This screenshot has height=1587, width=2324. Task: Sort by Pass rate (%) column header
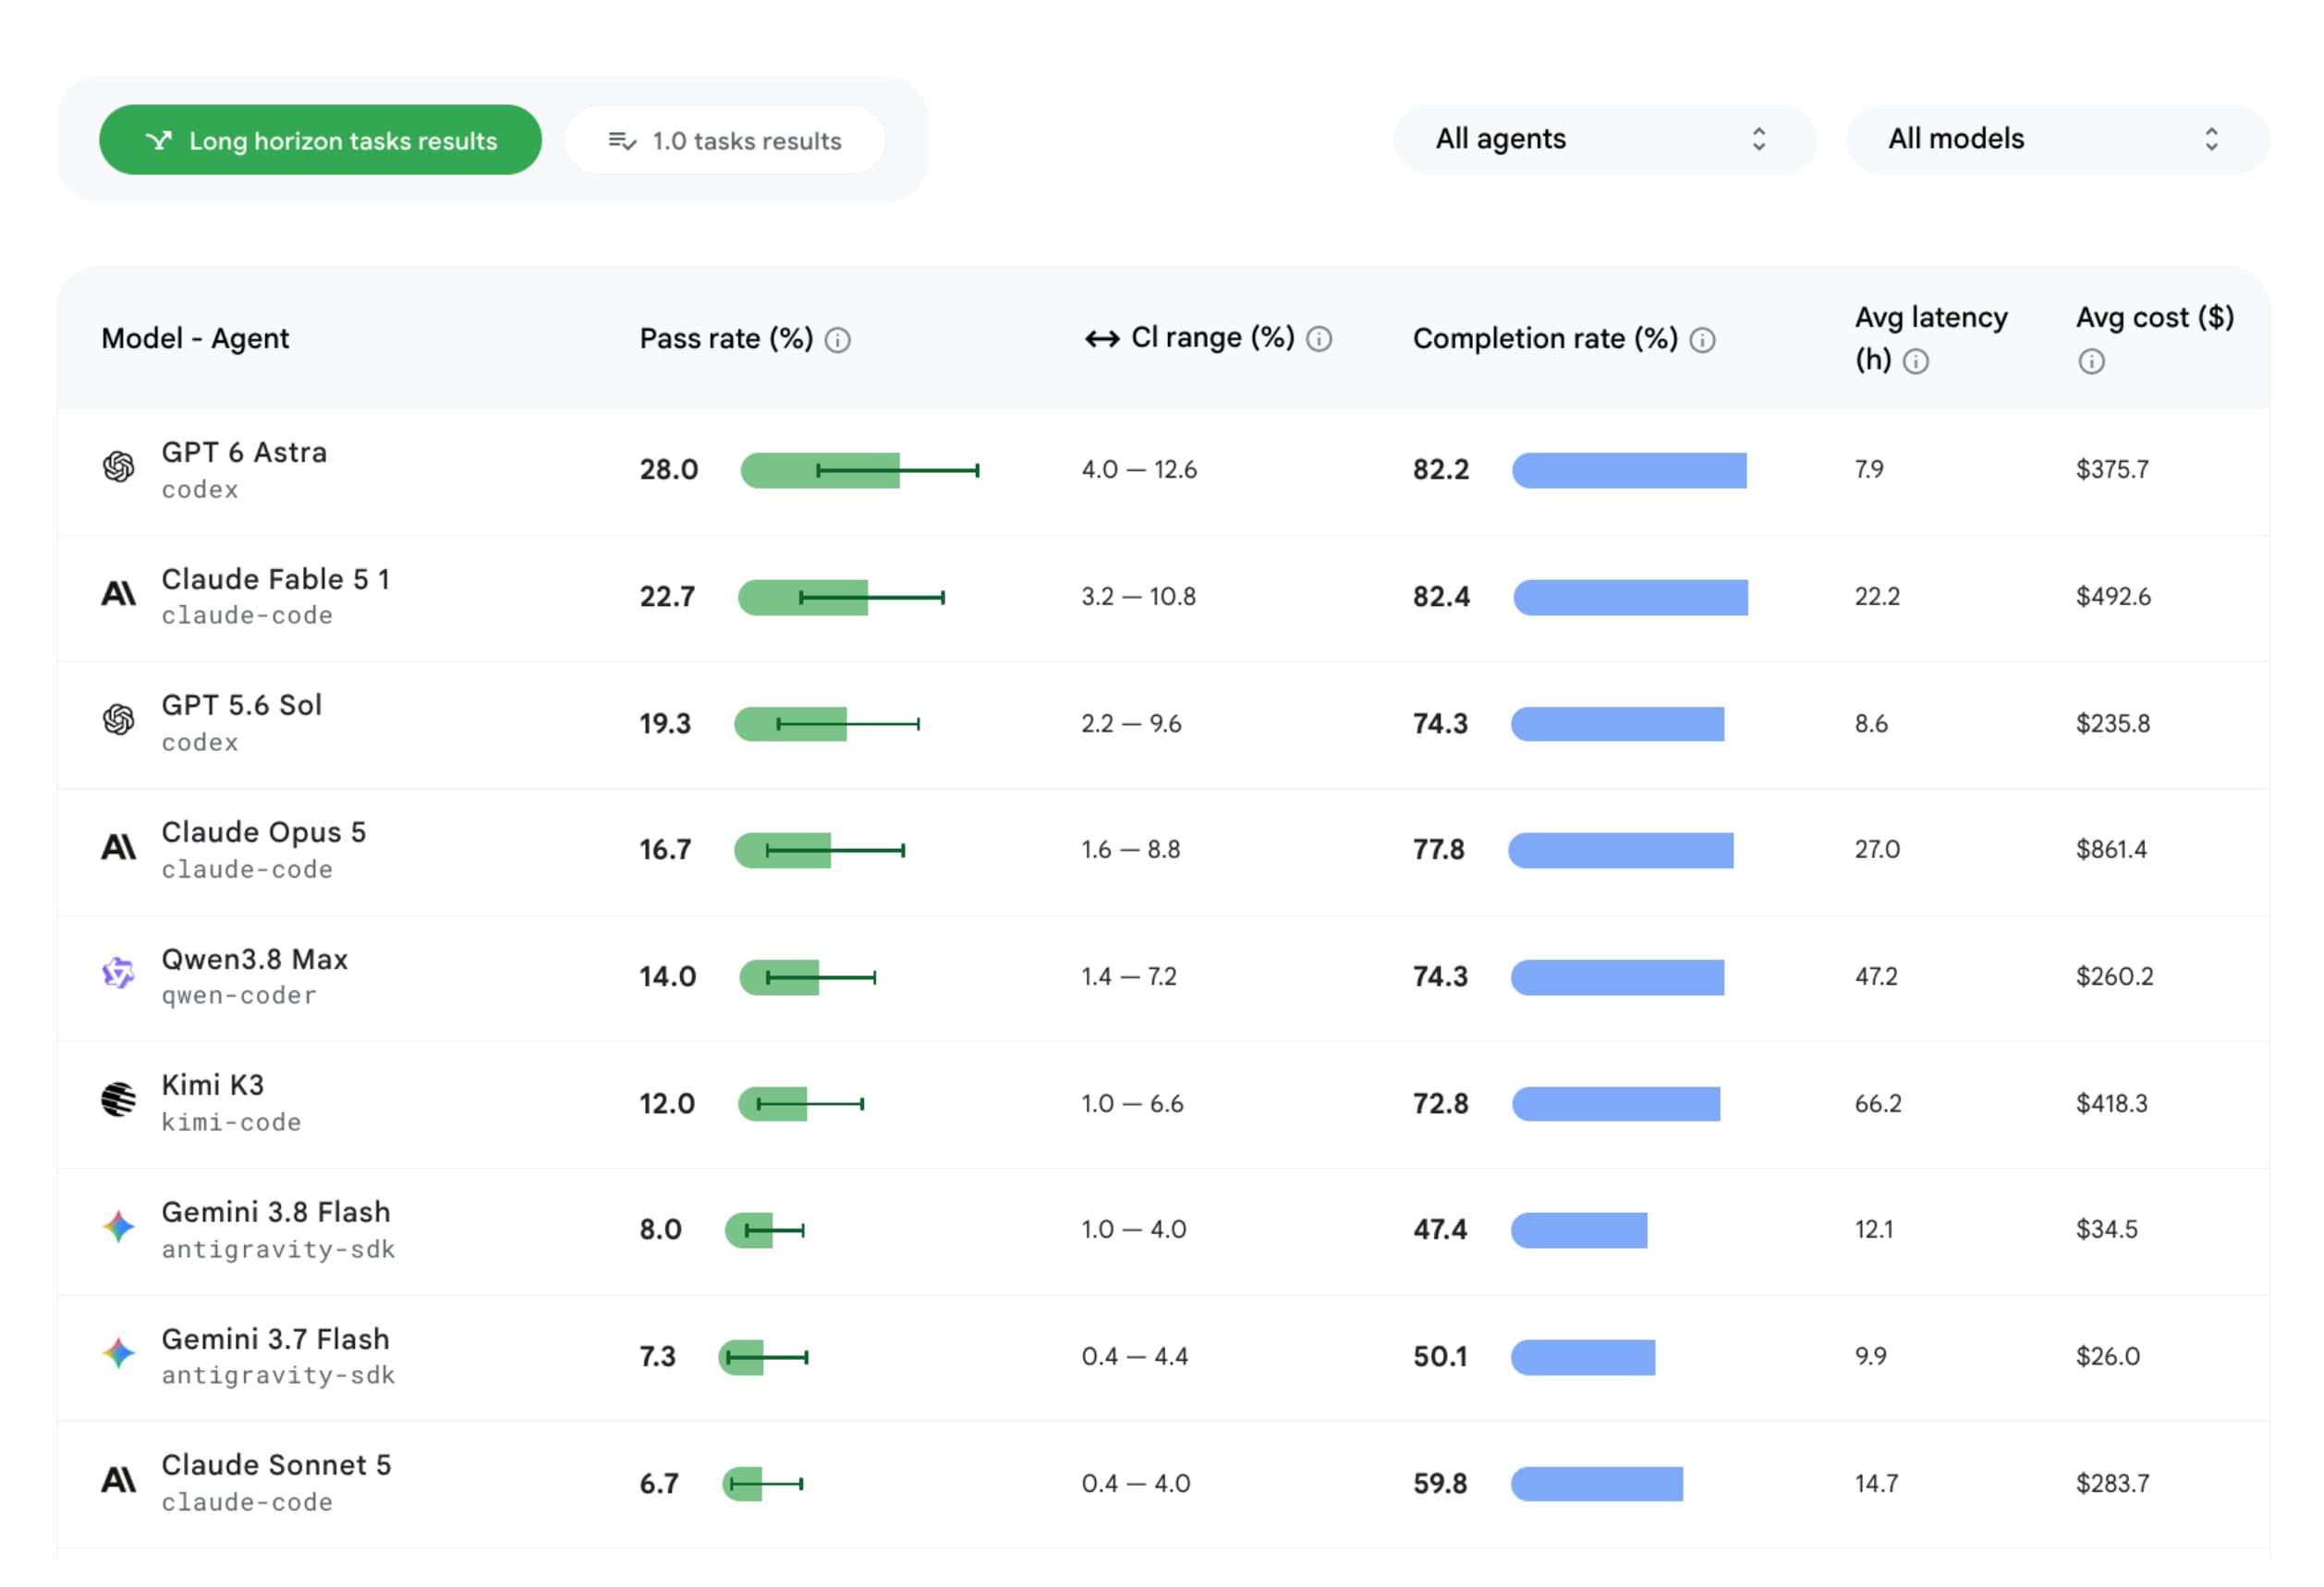point(726,339)
